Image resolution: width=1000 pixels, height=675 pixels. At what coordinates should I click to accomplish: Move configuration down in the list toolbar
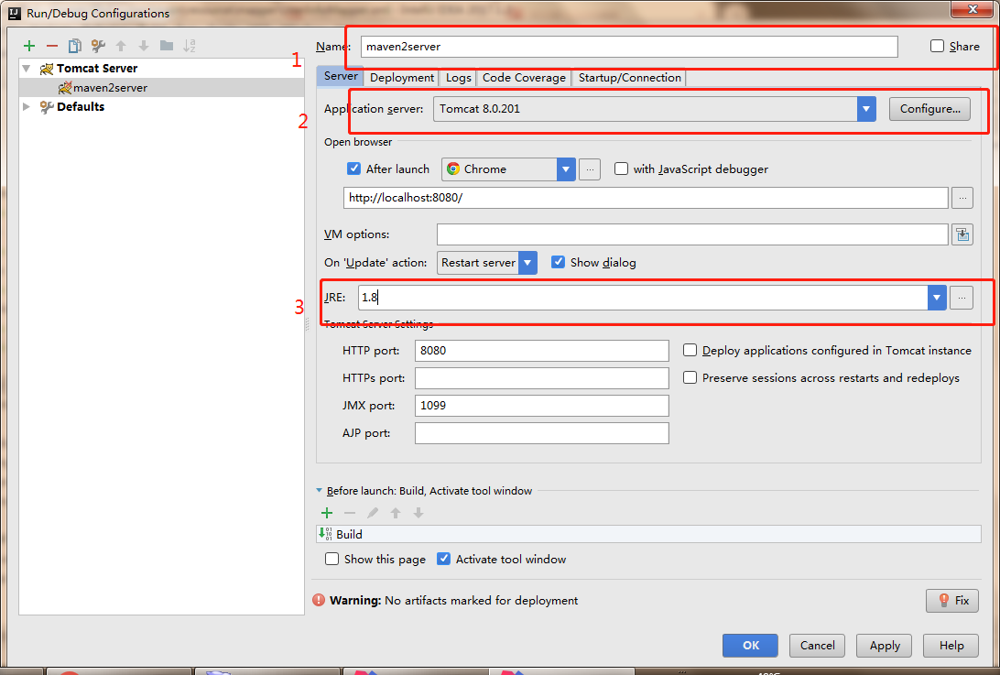click(144, 46)
